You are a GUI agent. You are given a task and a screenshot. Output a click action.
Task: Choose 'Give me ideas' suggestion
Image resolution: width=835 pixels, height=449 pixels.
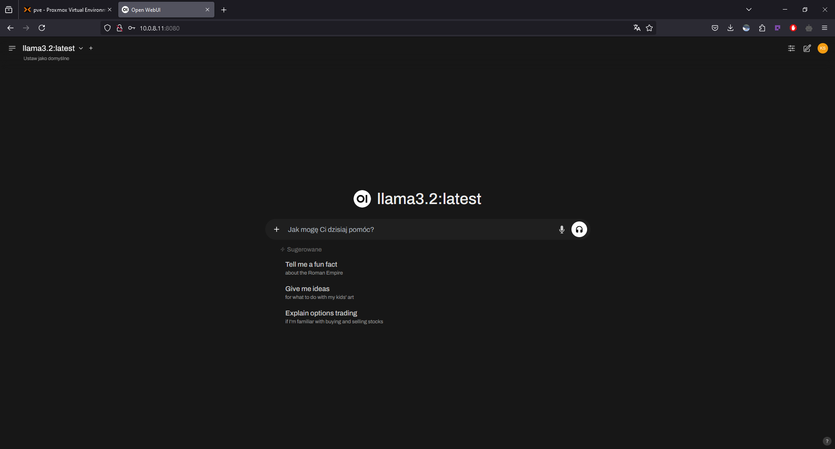click(x=320, y=292)
